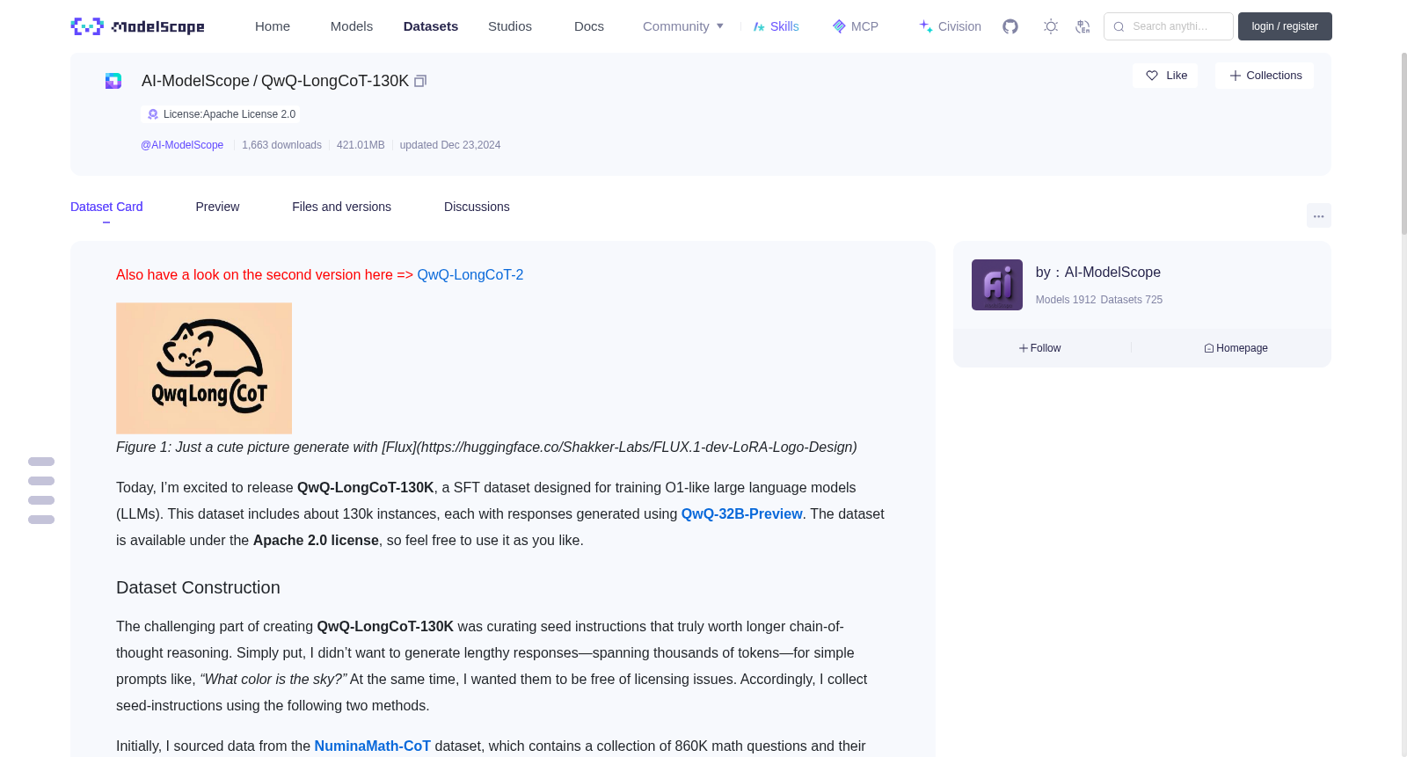1407x757 pixels.
Task: Open the Models section
Action: pyautogui.click(x=352, y=26)
